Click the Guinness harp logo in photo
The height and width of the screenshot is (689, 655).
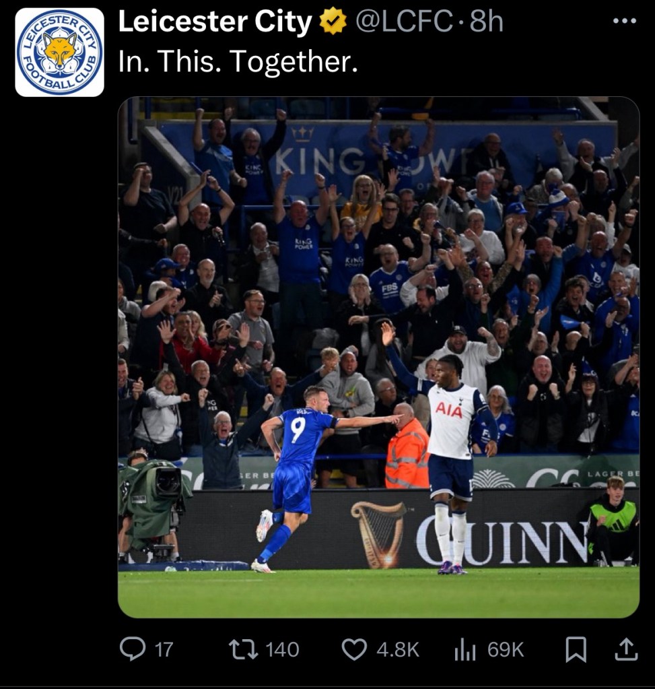point(381,533)
